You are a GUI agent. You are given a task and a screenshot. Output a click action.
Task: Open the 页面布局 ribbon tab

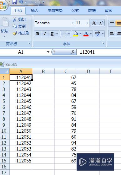click(55, 11)
